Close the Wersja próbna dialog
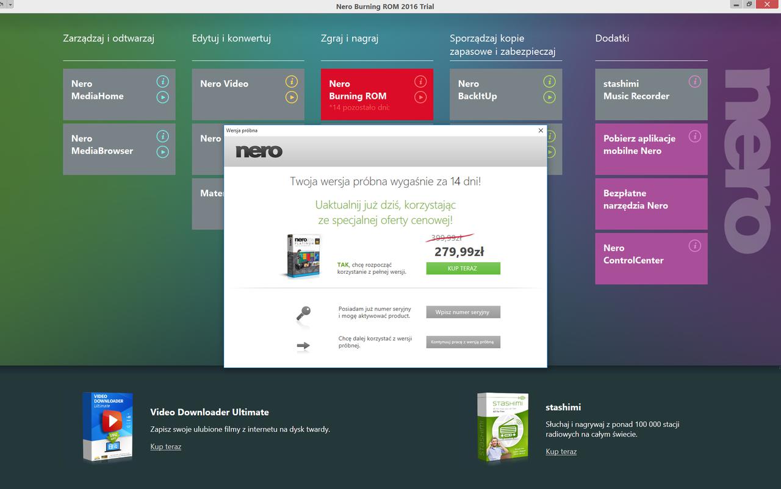This screenshot has width=781, height=489. coord(541,130)
